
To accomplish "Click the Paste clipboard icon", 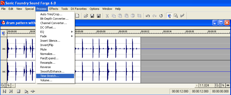I will pos(120,16).
